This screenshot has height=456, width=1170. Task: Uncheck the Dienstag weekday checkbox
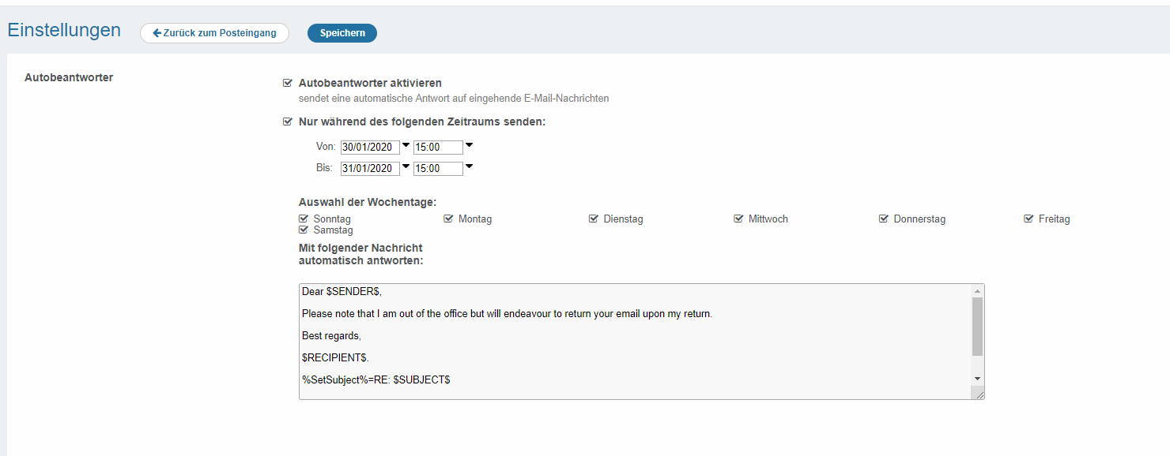594,219
